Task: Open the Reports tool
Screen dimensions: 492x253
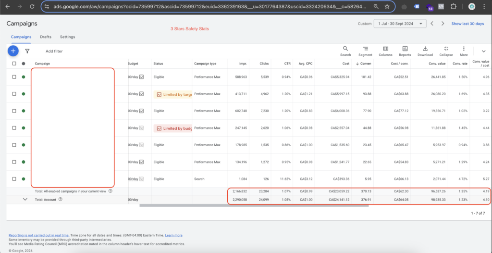Action: [405, 51]
